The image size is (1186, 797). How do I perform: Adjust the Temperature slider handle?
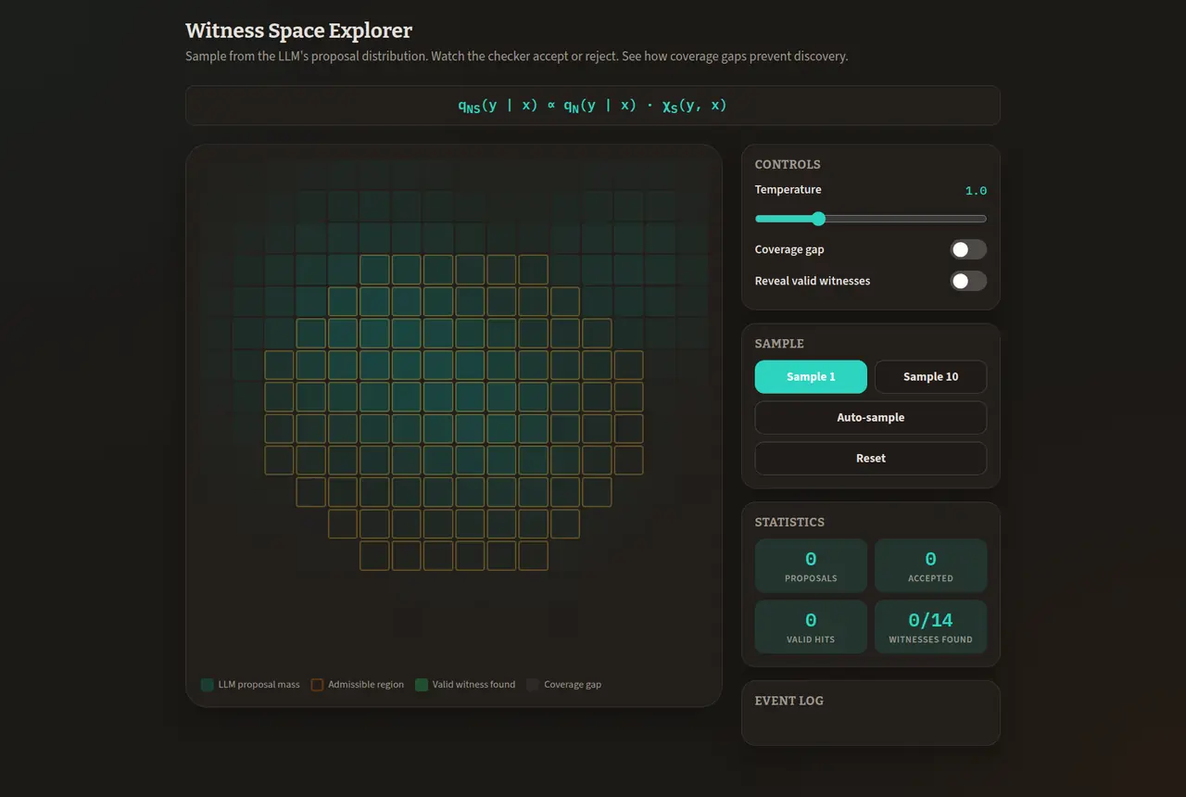tap(818, 219)
